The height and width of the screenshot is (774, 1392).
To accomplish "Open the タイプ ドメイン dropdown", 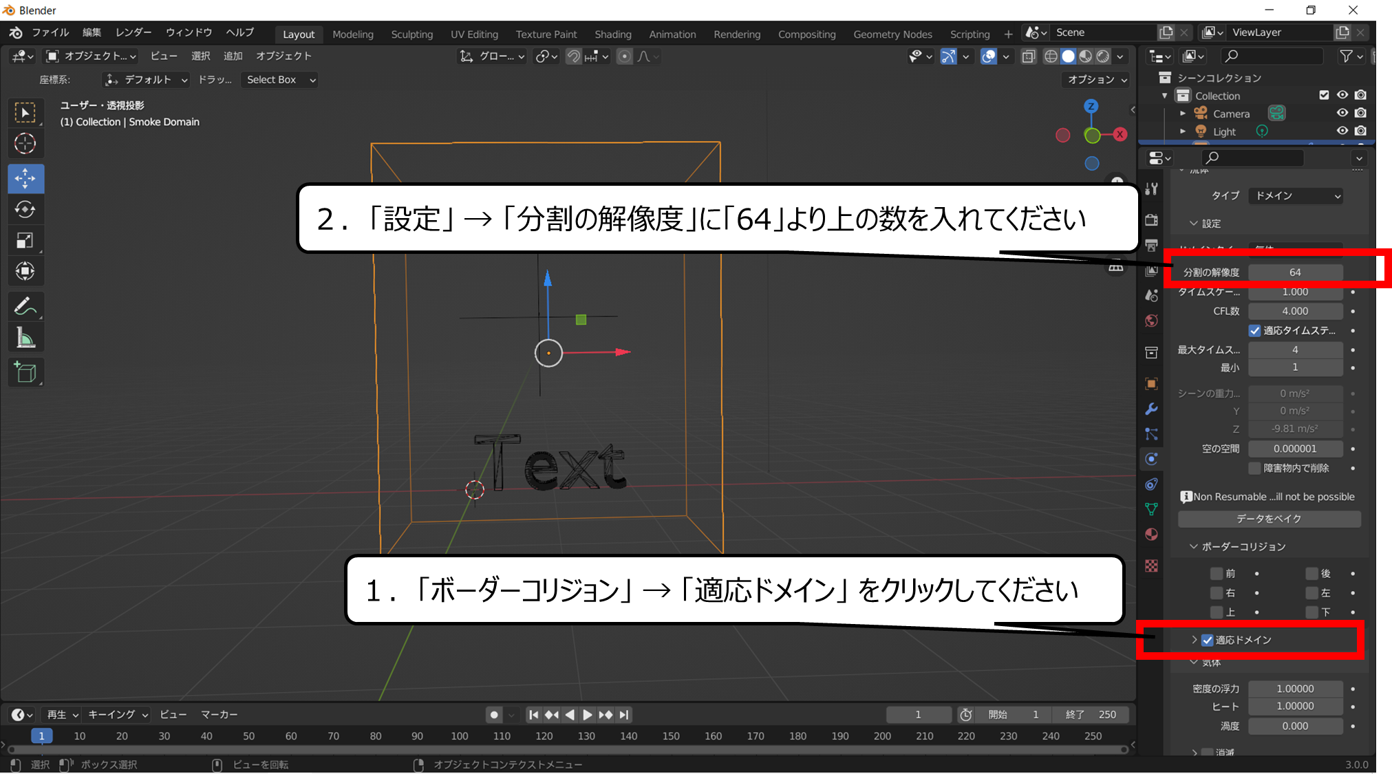I will click(x=1296, y=196).
